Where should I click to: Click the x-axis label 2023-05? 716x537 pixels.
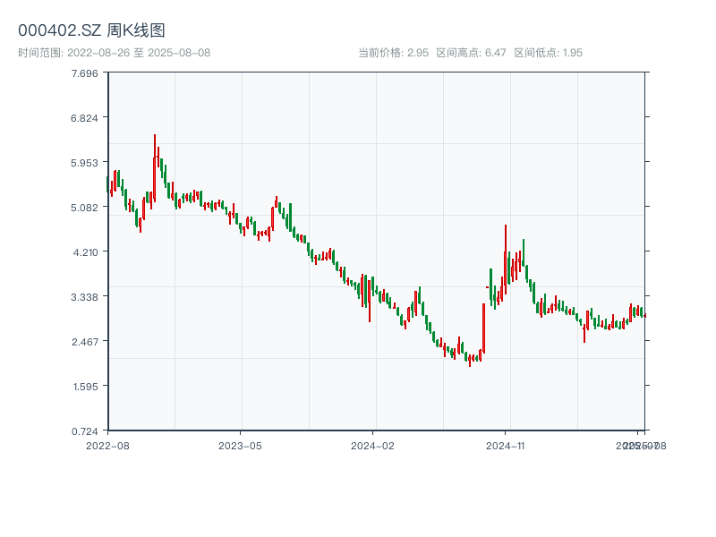click(x=240, y=446)
